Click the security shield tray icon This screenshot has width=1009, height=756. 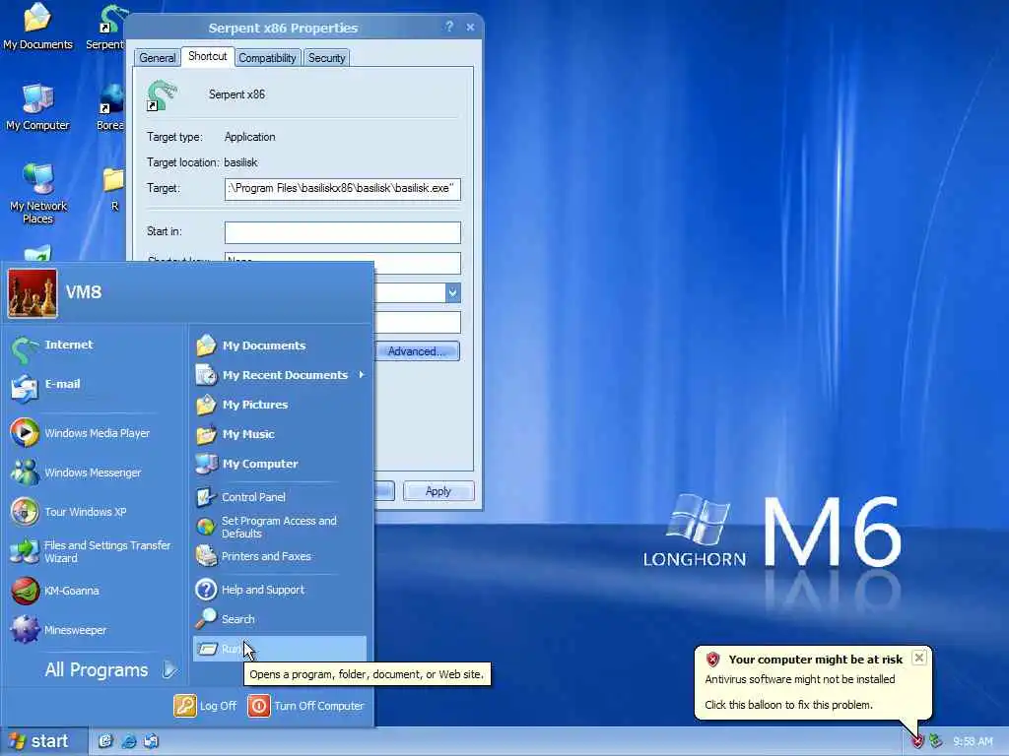tap(917, 741)
